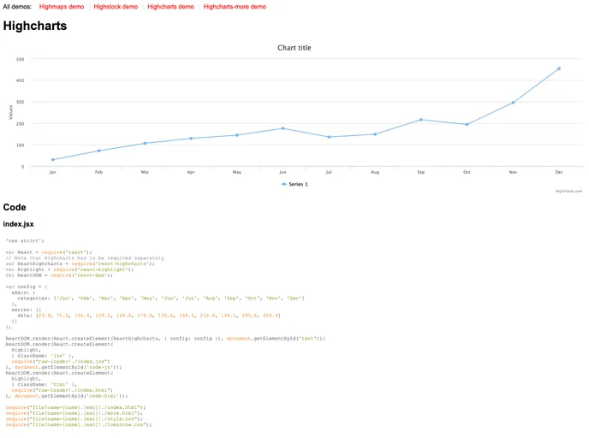Click the Sep x-axis label
Screen dimensions: 589x438
click(x=420, y=172)
